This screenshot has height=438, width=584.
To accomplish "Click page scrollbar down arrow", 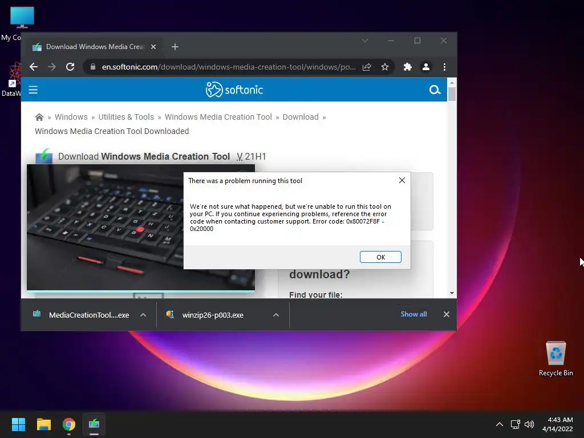I will [452, 294].
